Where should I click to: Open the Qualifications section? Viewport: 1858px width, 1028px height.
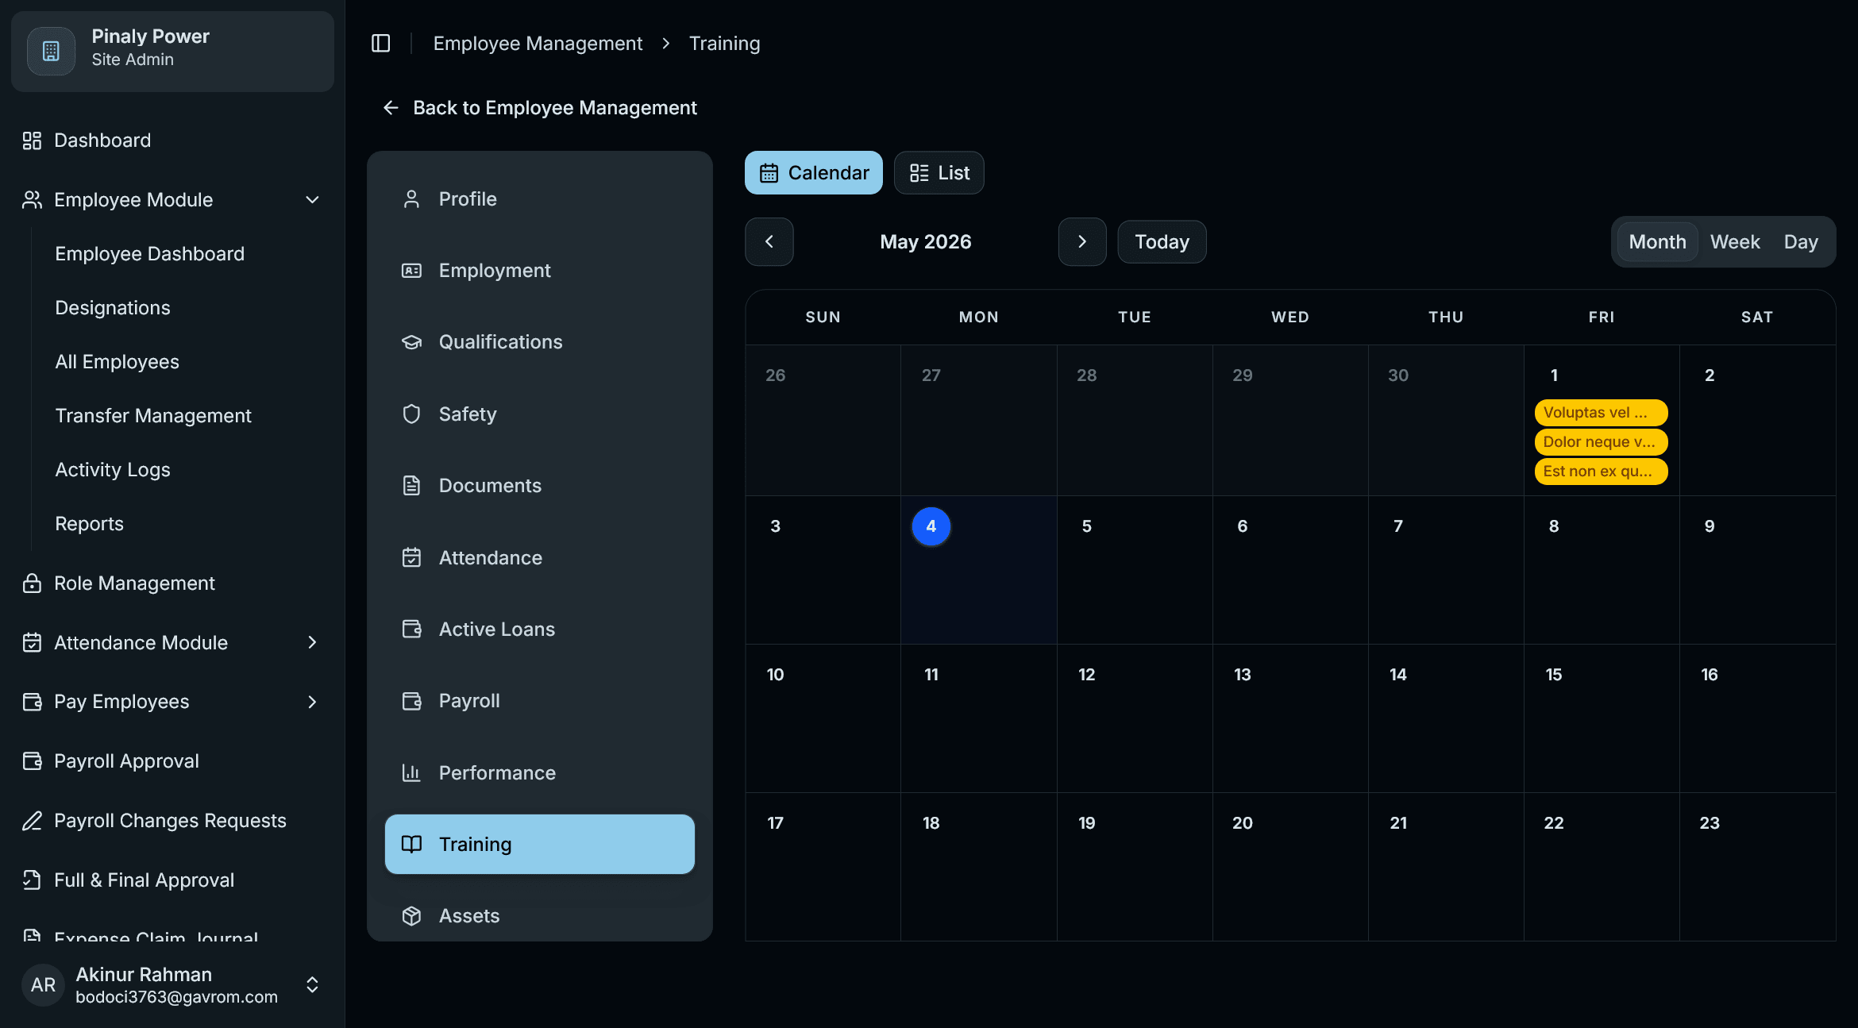[540, 342]
